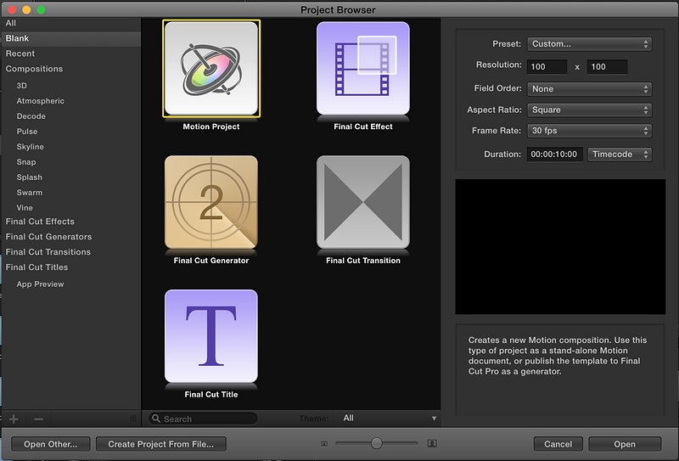Click the black preview area
This screenshot has height=461, width=679.
point(560,246)
